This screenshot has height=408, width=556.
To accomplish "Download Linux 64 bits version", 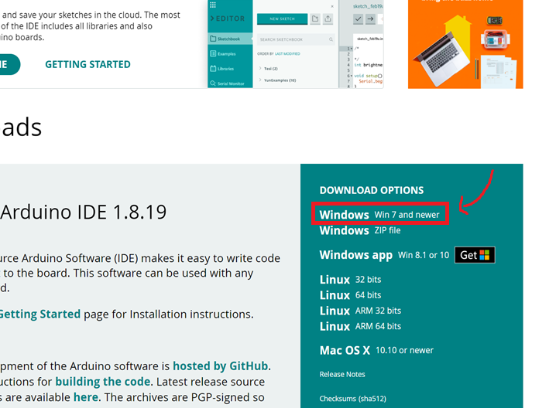I will point(350,295).
